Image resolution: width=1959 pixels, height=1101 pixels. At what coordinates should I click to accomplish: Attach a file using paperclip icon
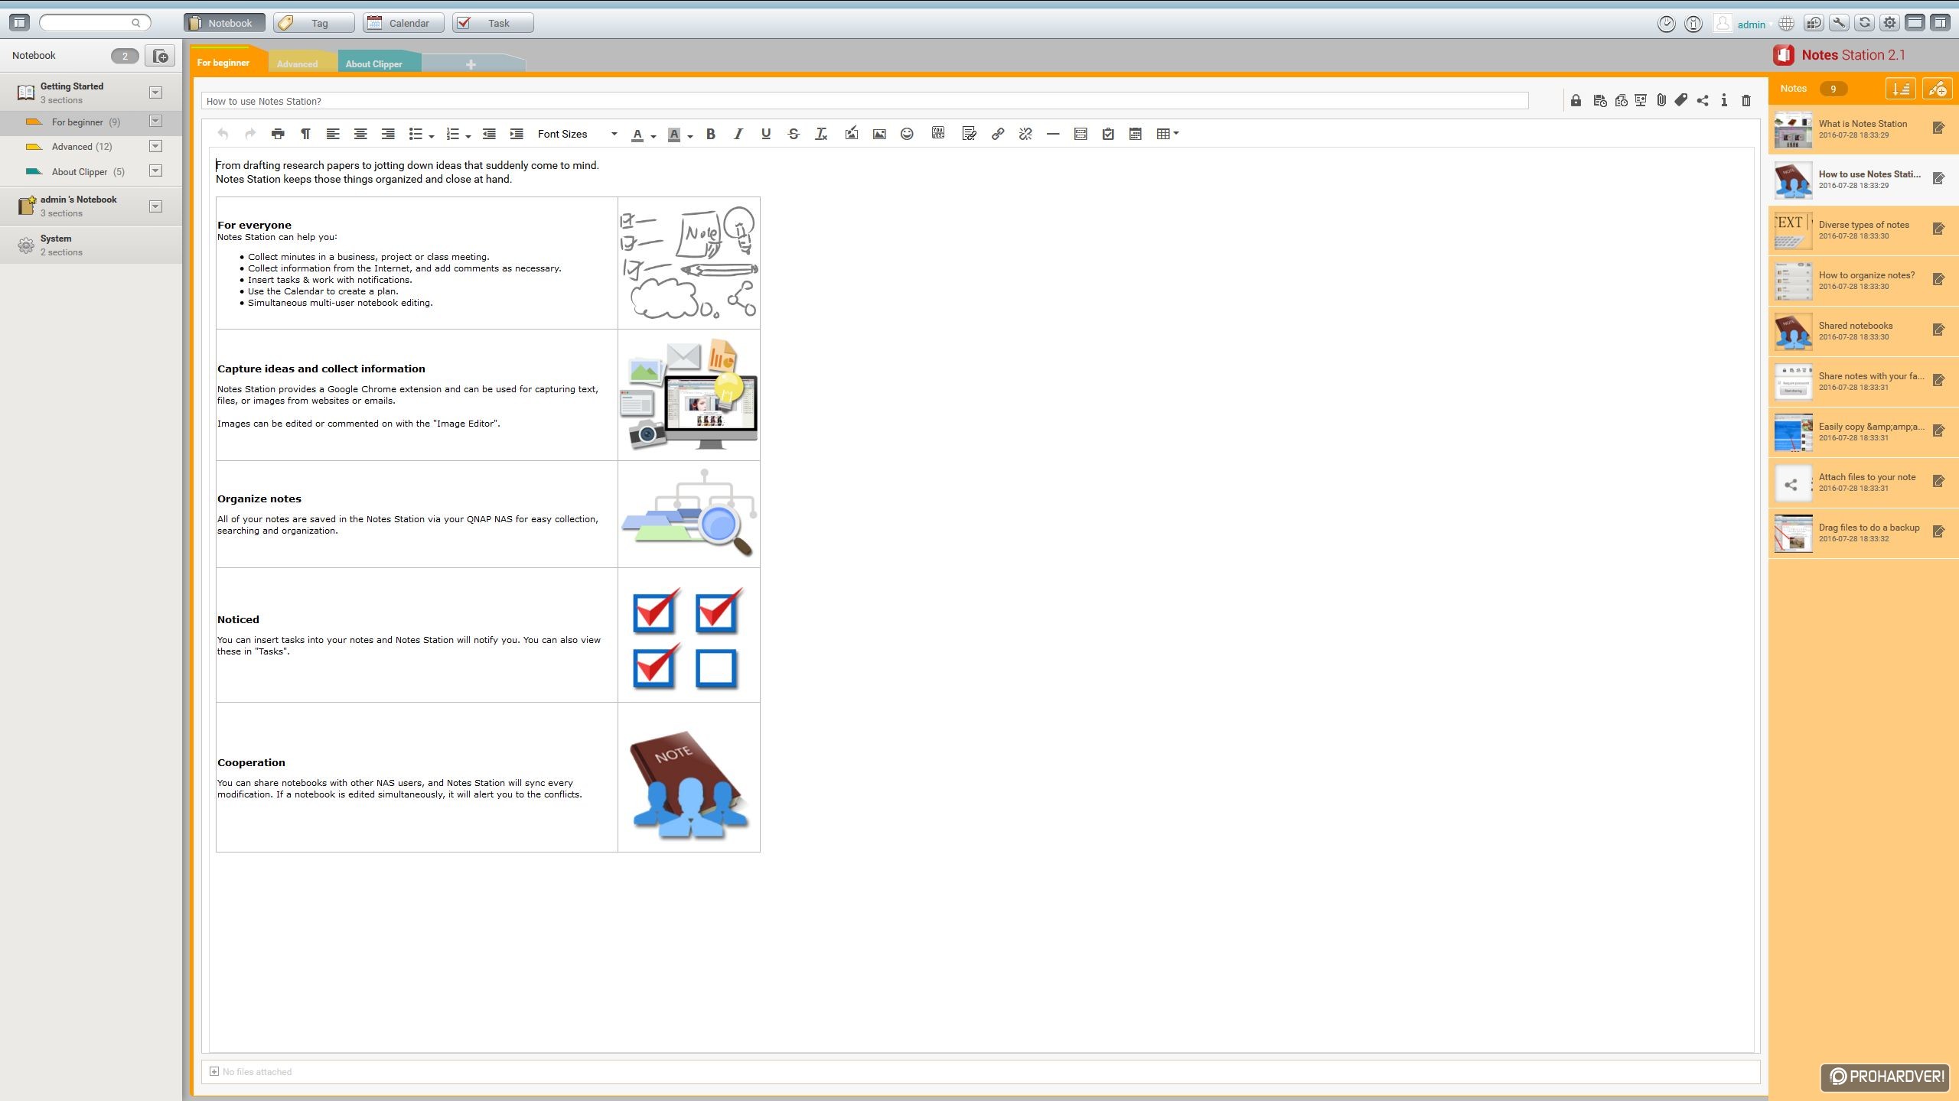(1661, 100)
